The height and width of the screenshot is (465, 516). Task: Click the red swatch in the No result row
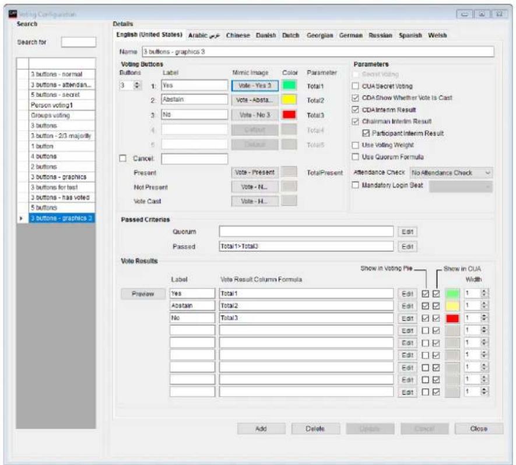point(452,318)
